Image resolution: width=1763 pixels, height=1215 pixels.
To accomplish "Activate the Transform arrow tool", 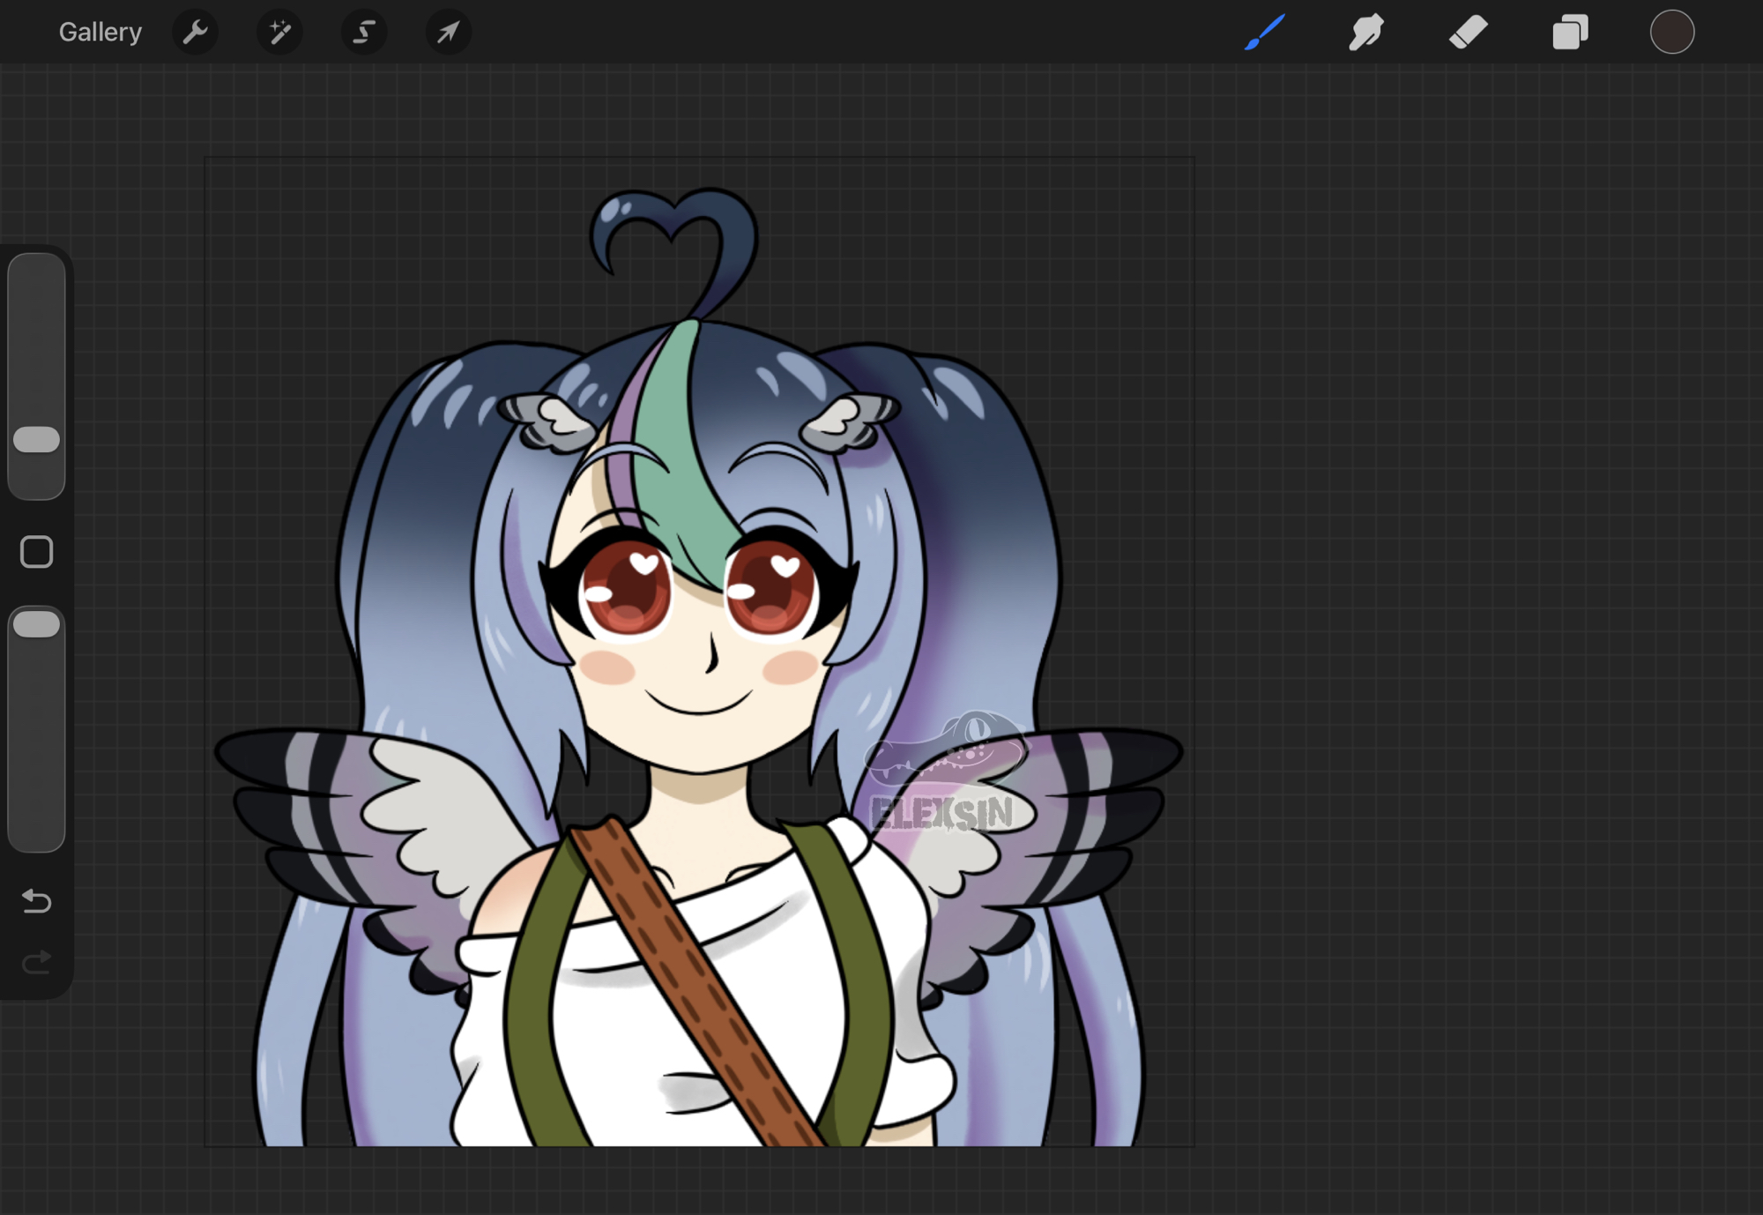I will point(449,33).
